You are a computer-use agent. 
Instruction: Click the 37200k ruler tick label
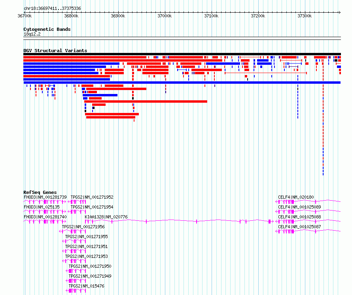pyautogui.click(x=258, y=16)
